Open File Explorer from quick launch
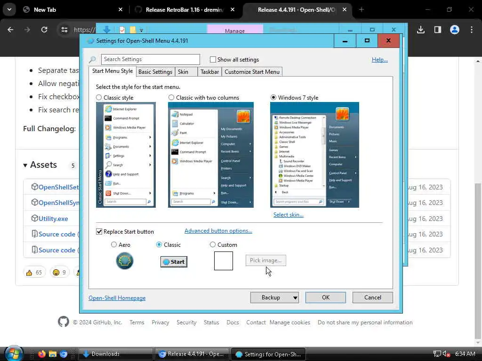This screenshot has width=482, height=361. click(x=53, y=354)
